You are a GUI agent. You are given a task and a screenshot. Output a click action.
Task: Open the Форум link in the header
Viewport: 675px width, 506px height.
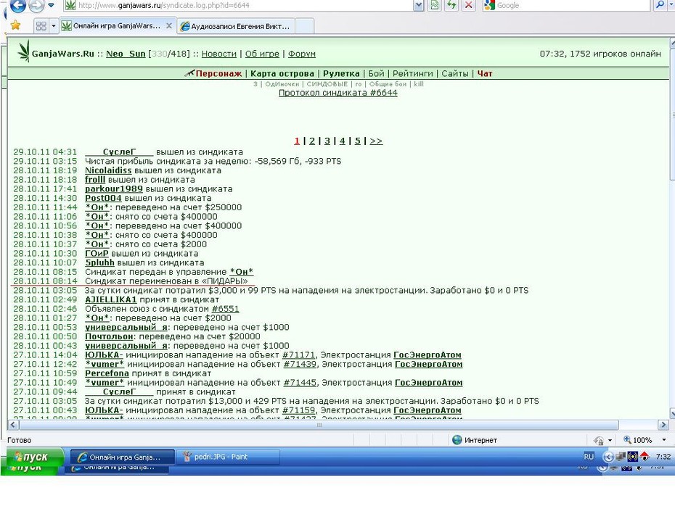coord(301,54)
